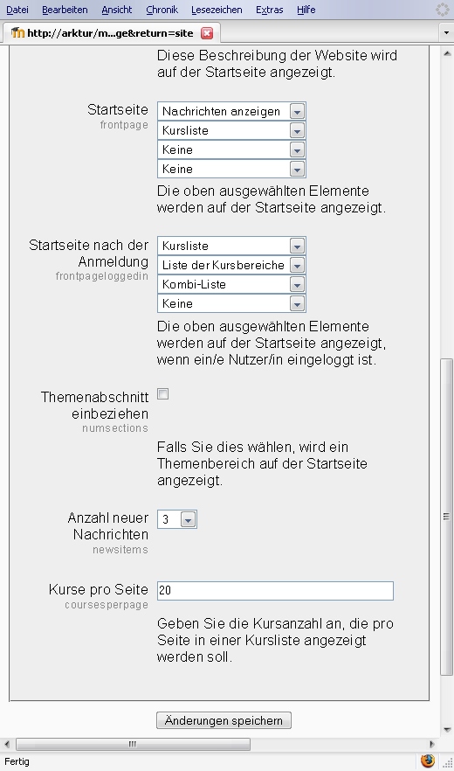Open the Chronik menu
Screen dimensions: 454x771
162,10
